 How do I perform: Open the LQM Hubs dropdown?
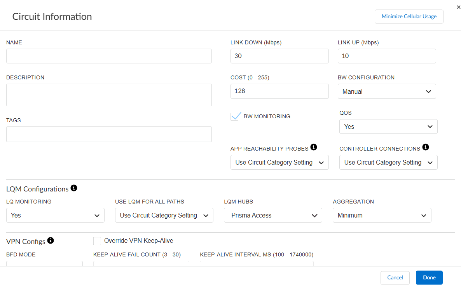click(x=273, y=215)
